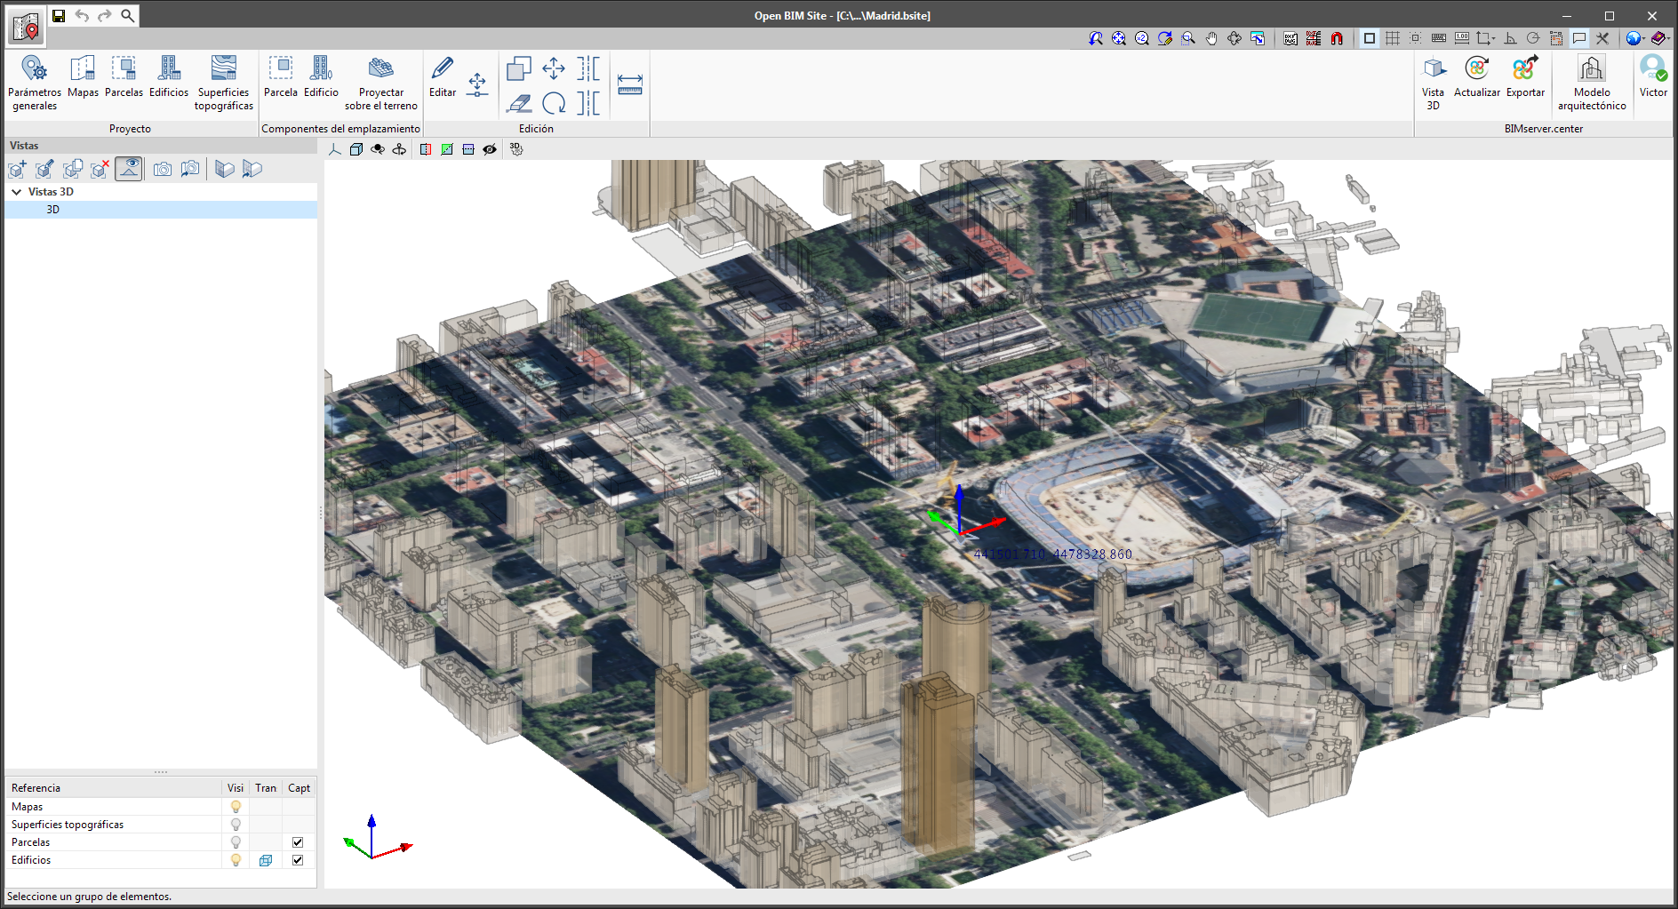Viewport: 1678px width, 909px height.
Task: Toggle Edificios transparency cube
Action: coord(265,860)
